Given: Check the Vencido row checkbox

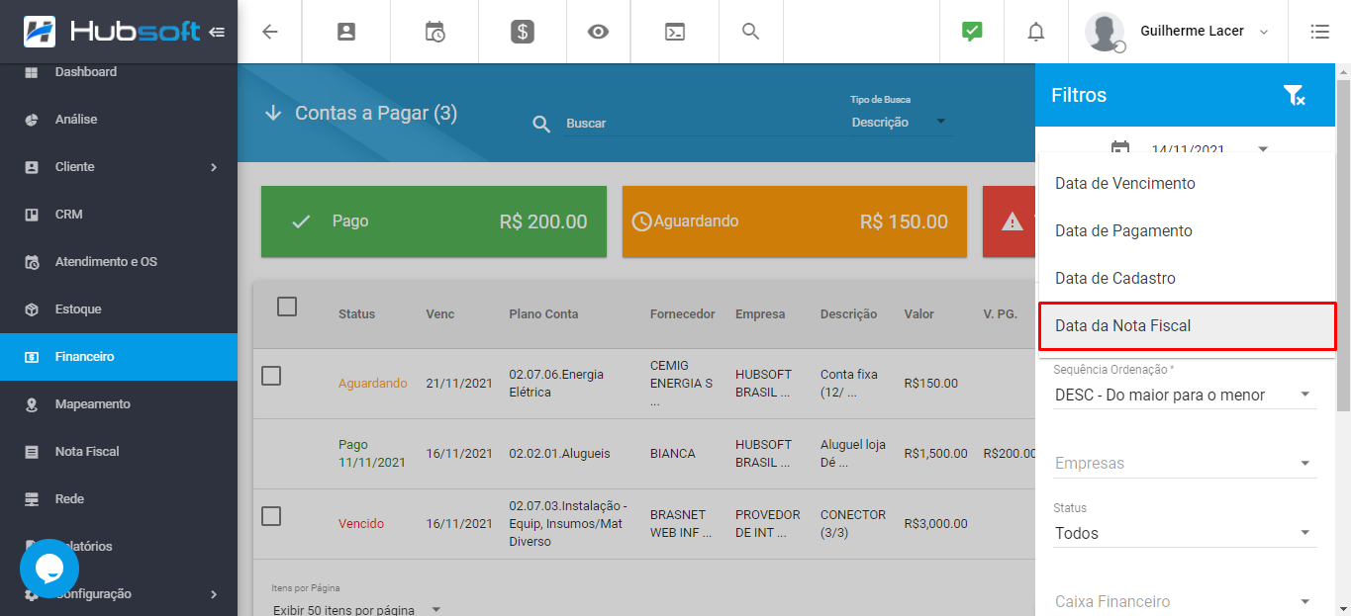Looking at the screenshot, I should [271, 516].
